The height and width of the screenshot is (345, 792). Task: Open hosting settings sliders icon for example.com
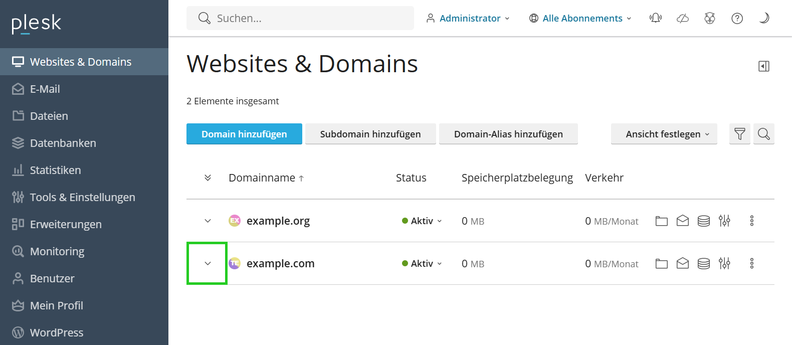724,264
